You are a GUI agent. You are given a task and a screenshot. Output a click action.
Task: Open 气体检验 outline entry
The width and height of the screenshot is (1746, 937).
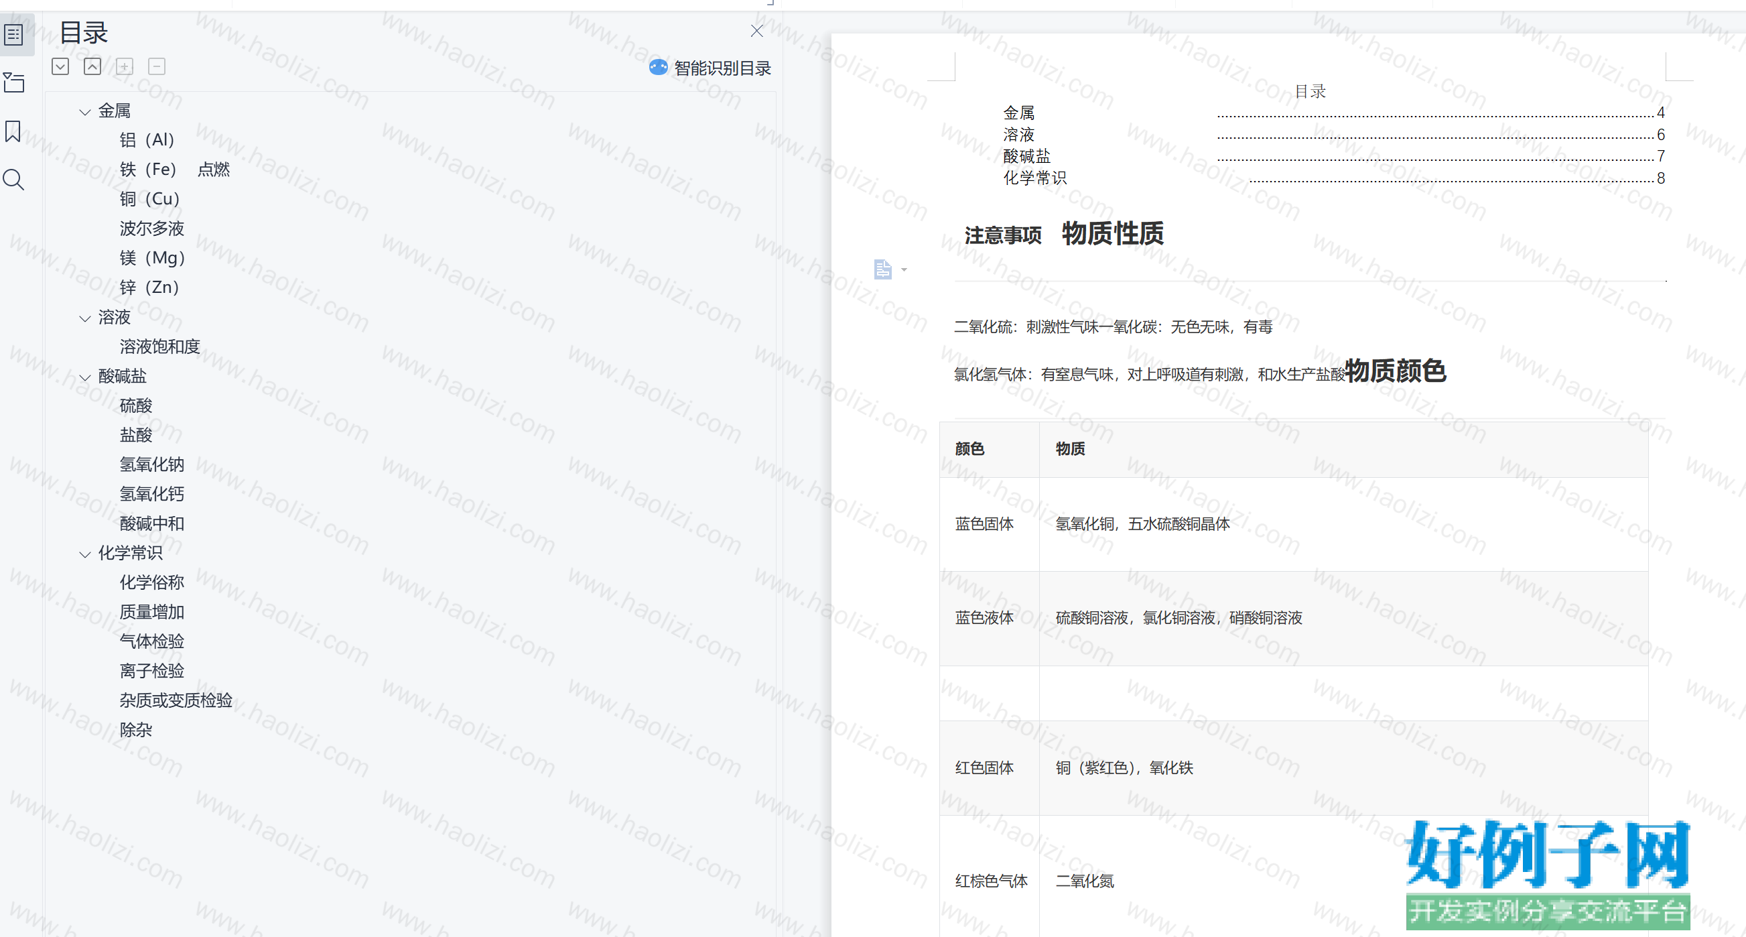[x=152, y=641]
